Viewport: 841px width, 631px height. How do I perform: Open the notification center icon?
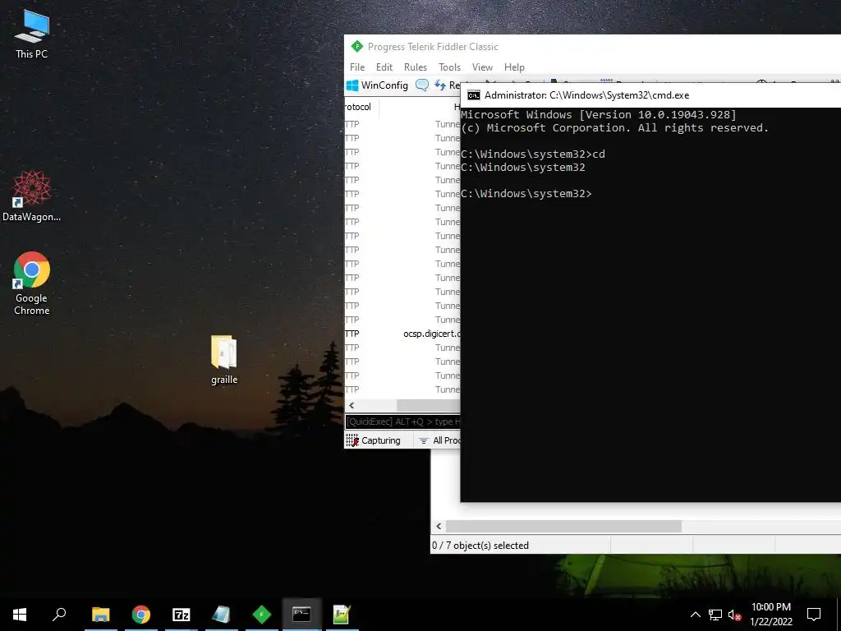(x=814, y=615)
